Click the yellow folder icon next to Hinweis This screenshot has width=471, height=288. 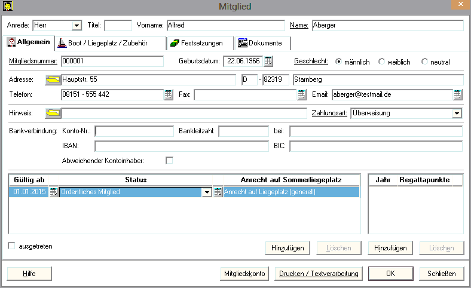pos(53,113)
